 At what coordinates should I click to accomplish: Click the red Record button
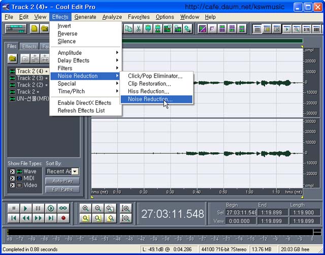(x=63, y=218)
